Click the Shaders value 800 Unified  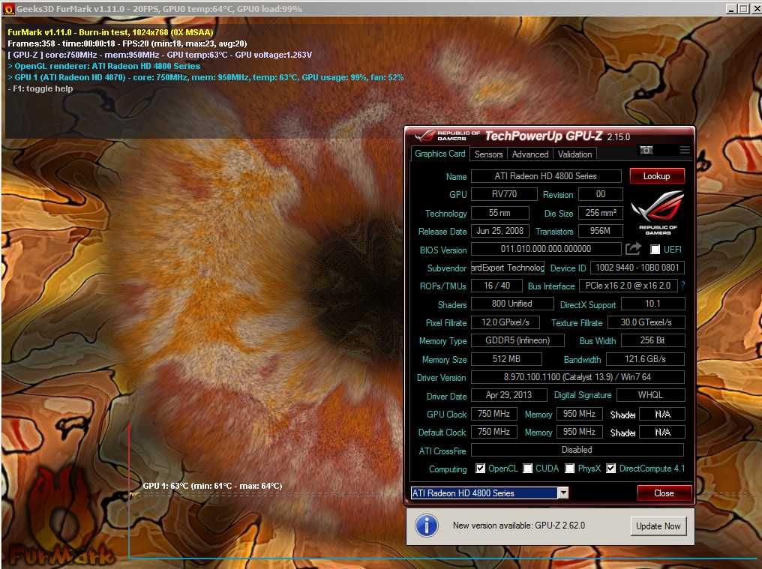(x=512, y=304)
